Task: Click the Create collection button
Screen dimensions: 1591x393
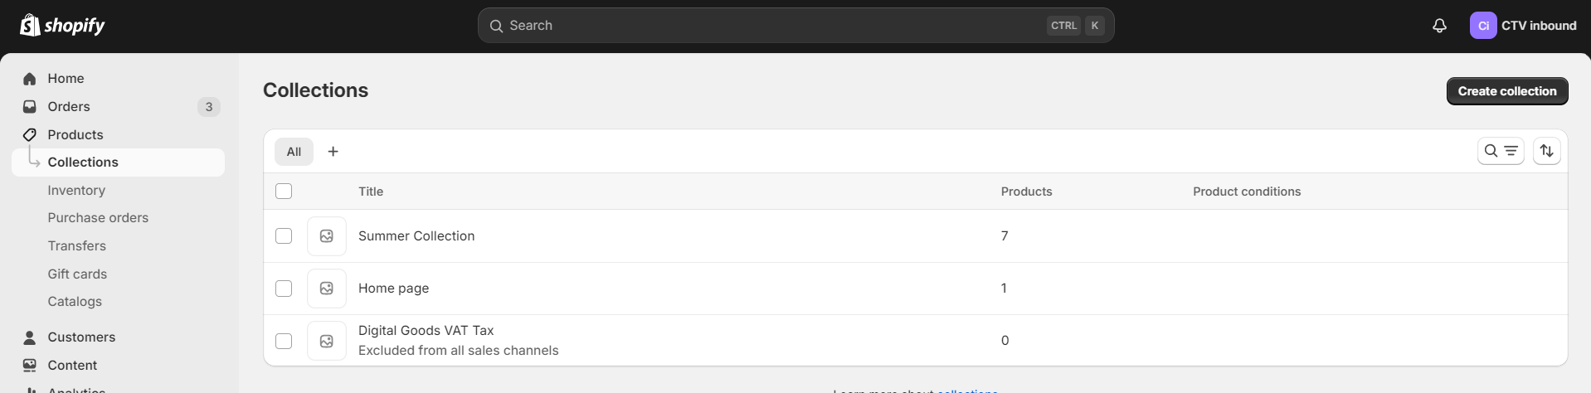Action: [1506, 91]
